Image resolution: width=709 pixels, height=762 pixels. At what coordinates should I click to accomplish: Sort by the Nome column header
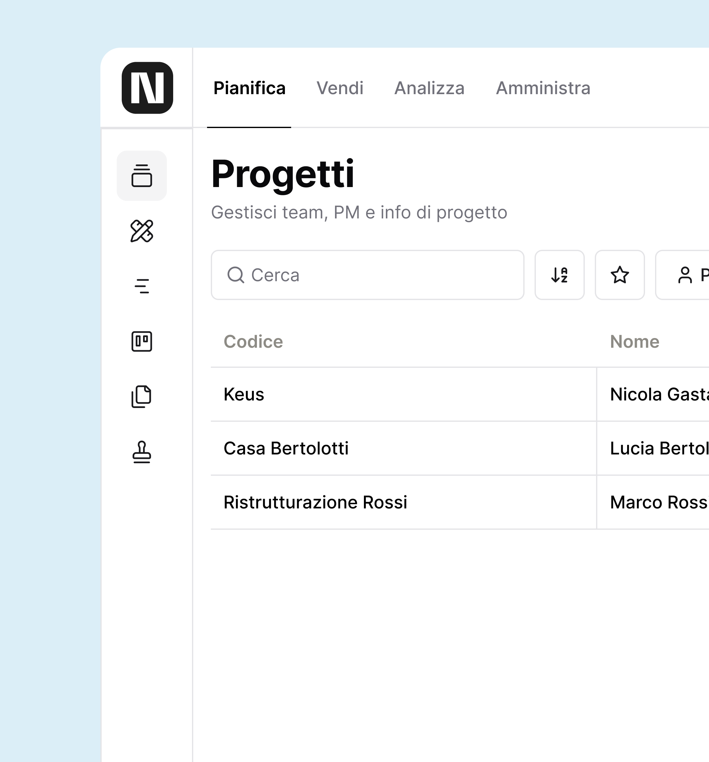[x=635, y=341]
